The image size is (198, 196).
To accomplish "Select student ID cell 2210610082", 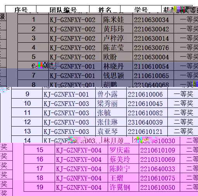I will 147,113.
